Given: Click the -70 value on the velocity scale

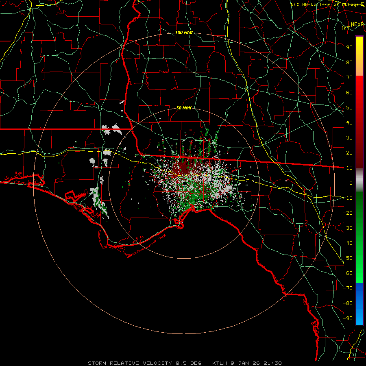Looking at the screenshot, I should (348, 288).
